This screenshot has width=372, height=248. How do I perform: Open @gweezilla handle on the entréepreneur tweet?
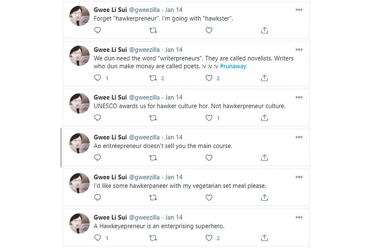click(x=144, y=137)
